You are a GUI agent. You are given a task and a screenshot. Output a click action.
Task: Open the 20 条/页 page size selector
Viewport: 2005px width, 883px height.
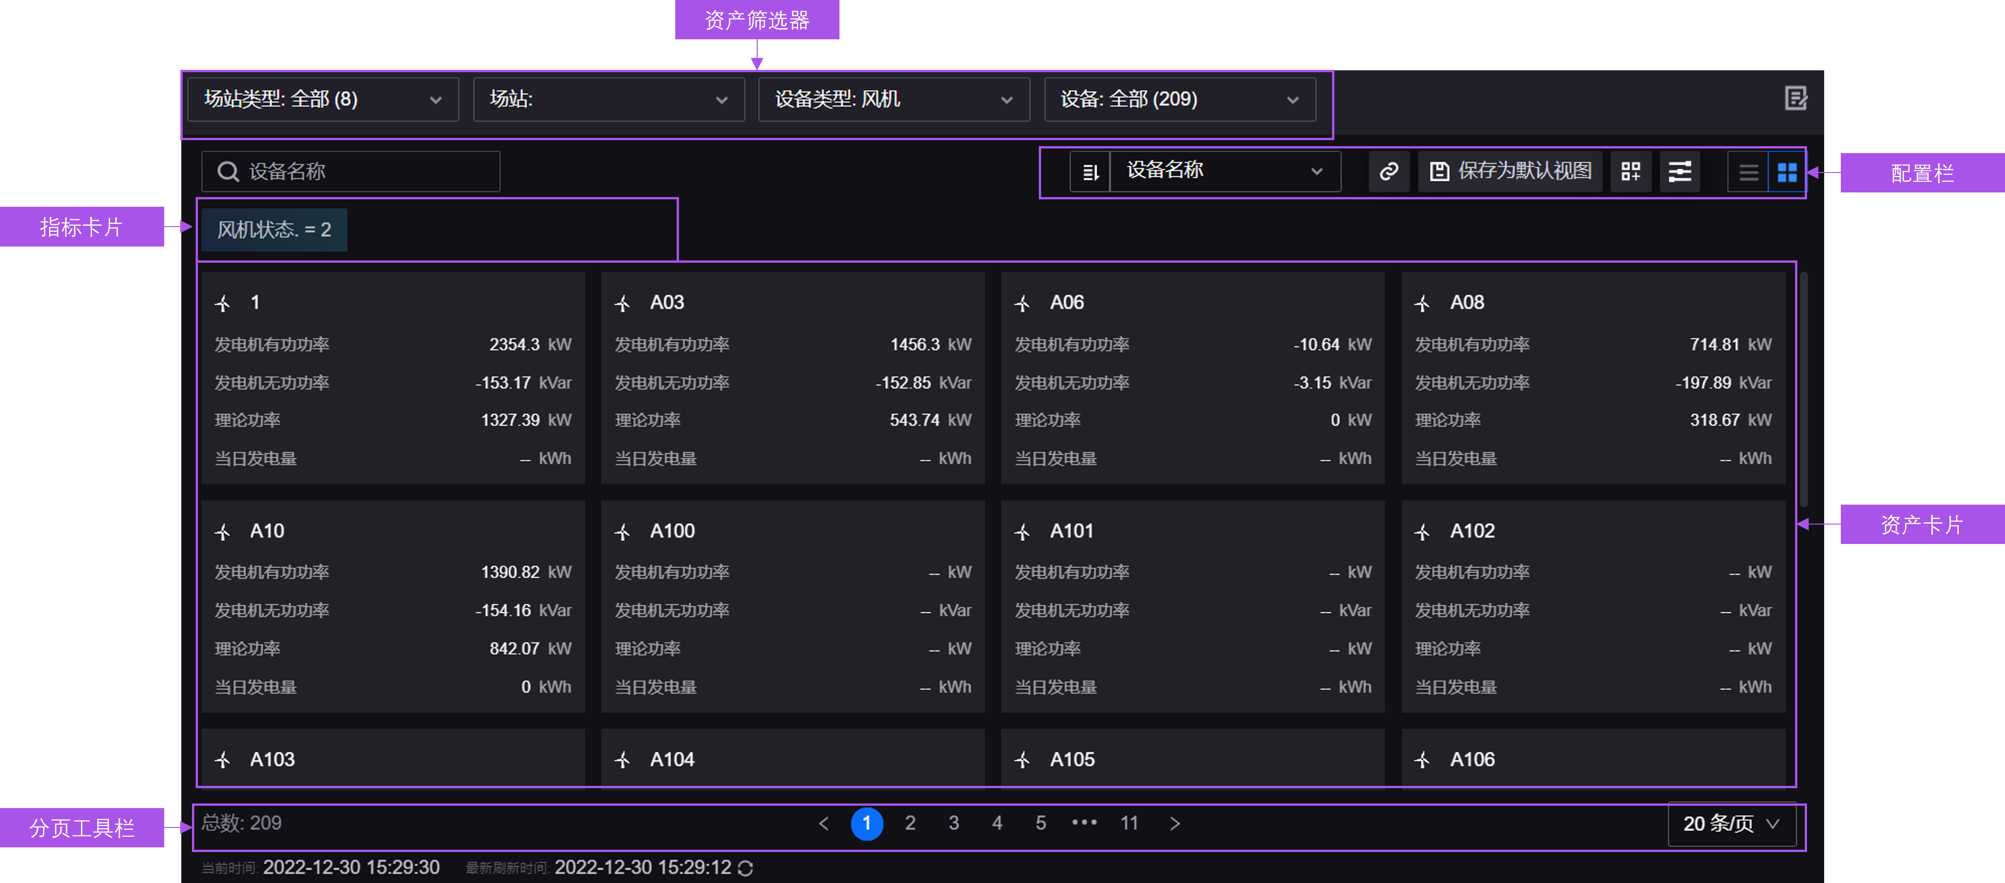pyautogui.click(x=1731, y=824)
